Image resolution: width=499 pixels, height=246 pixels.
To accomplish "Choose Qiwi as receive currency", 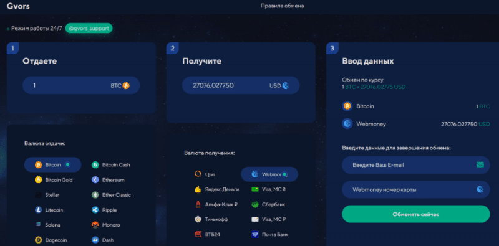I will pos(205,174).
